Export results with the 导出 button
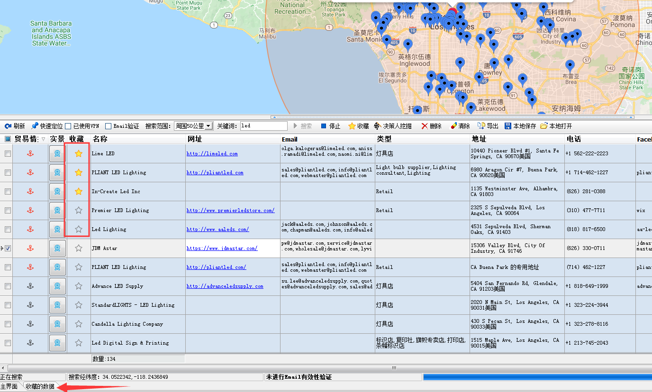652x392 pixels. [x=488, y=126]
